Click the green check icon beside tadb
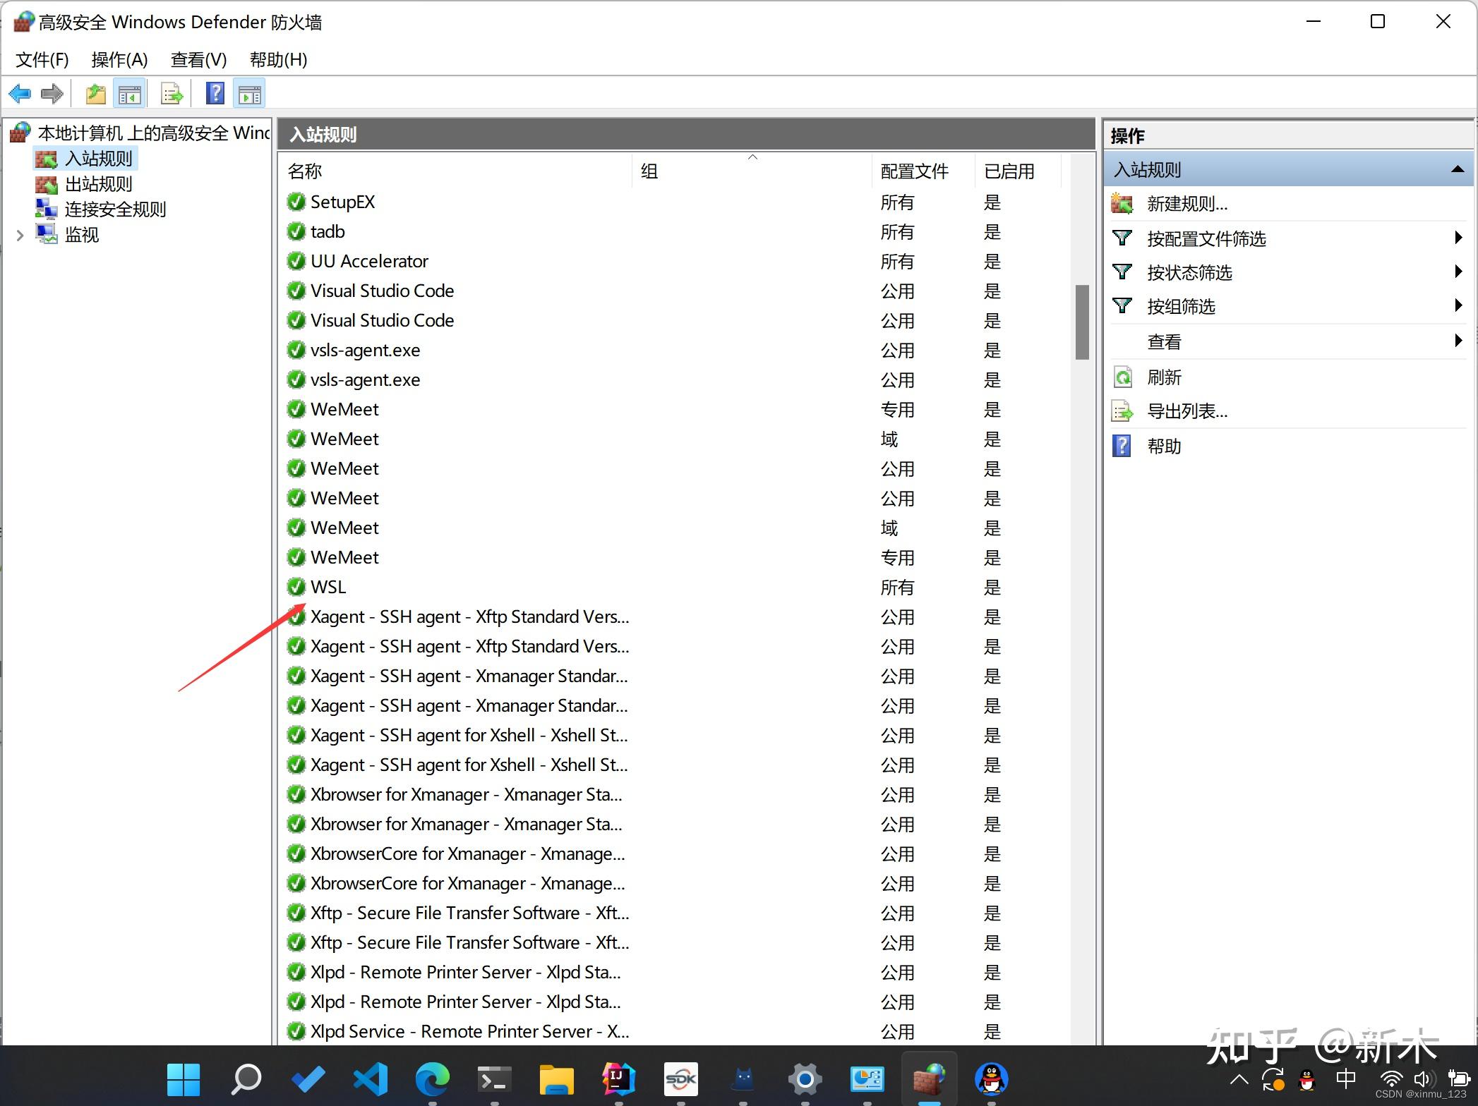Screen dimensions: 1478x1106 click(296, 231)
